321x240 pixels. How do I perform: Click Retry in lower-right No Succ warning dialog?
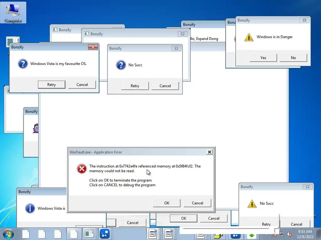pos(266,224)
